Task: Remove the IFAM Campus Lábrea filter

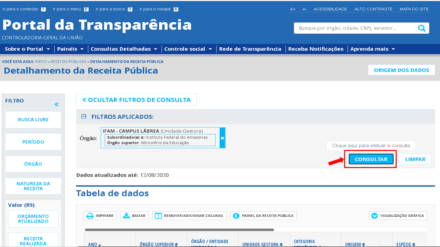Action: (x=222, y=138)
